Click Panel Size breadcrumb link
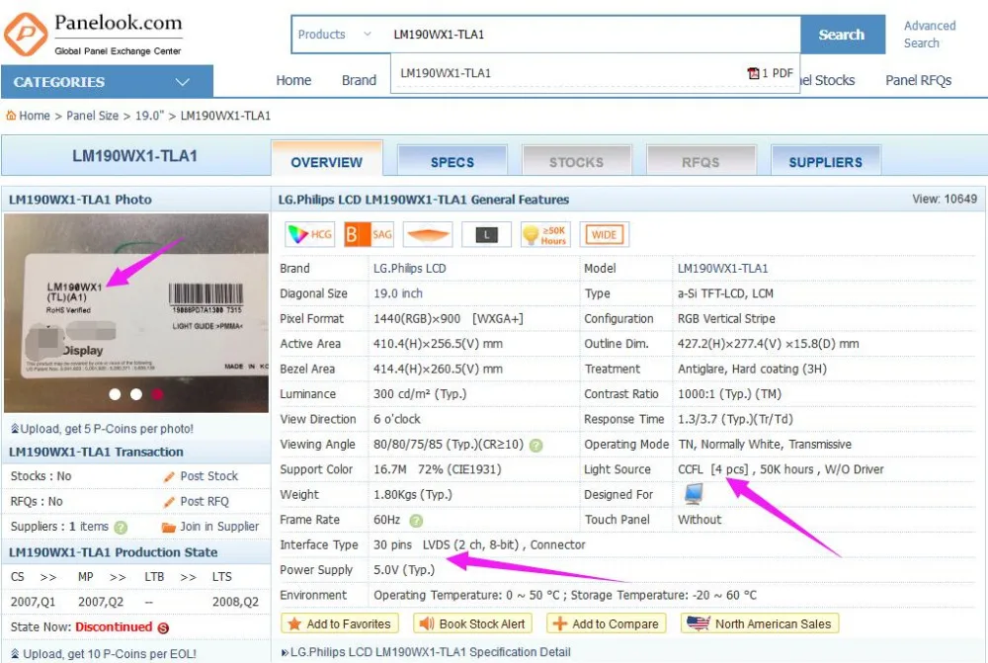This screenshot has height=663, width=988. (x=92, y=116)
